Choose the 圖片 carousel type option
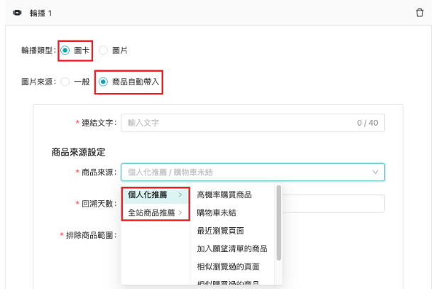This screenshot has height=289, width=436. coord(104,50)
